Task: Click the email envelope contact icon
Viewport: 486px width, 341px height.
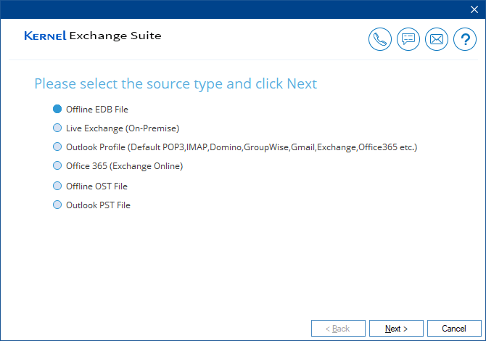Action: click(x=437, y=39)
